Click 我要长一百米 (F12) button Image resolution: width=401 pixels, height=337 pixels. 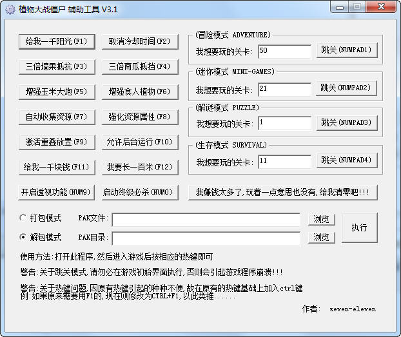pyautogui.click(x=140, y=168)
